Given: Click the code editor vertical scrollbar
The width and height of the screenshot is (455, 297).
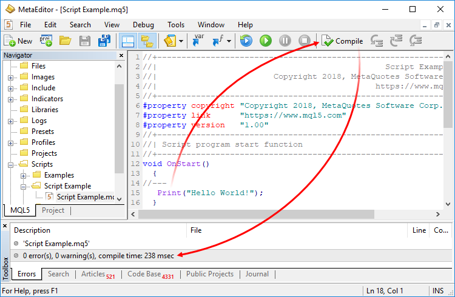Looking at the screenshot, I should pos(448,95).
